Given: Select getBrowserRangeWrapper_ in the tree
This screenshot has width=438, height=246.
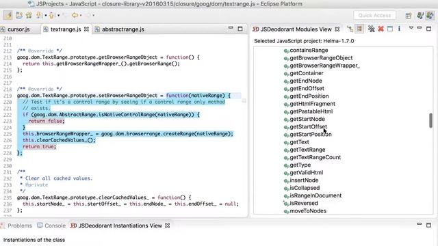Looking at the screenshot, I should tap(324, 66).
